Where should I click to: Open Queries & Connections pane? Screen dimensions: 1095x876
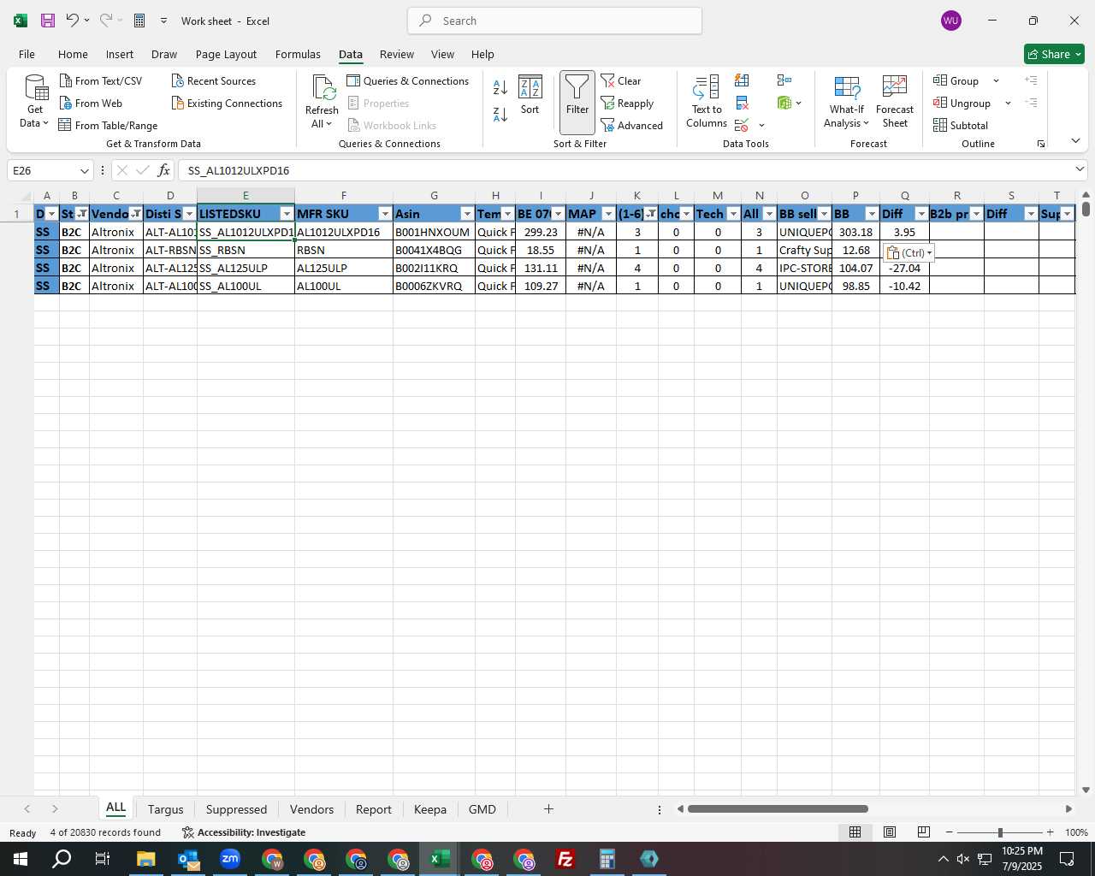pyautogui.click(x=408, y=80)
